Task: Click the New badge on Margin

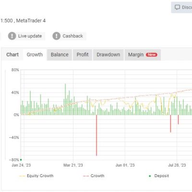Action: [152, 55]
